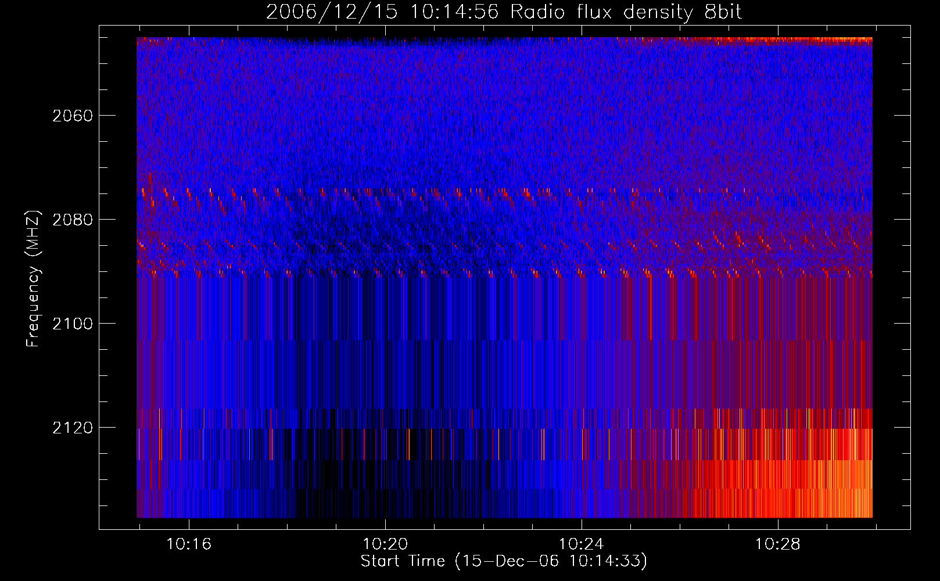
Task: Click the 10:24 time tick label
Action: [x=581, y=544]
